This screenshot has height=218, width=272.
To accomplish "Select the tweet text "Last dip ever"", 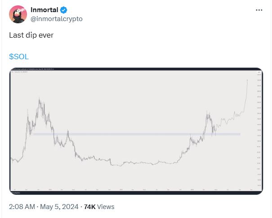I will (x=31, y=35).
